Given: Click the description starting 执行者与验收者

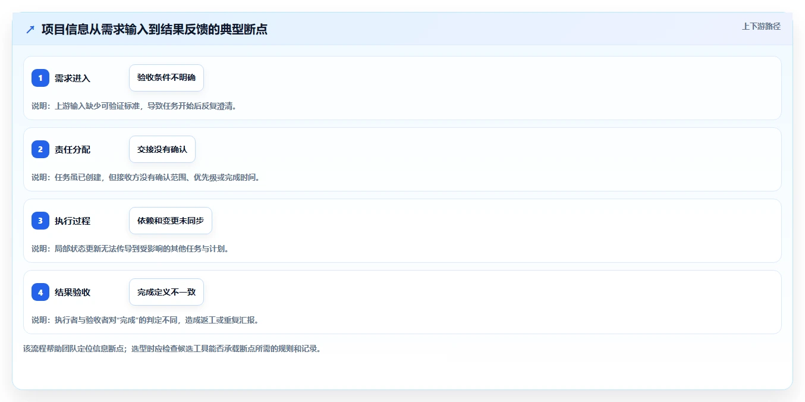Looking at the screenshot, I should click(x=145, y=320).
